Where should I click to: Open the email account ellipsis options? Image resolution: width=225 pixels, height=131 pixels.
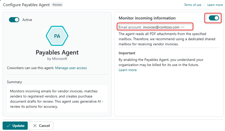[183, 27]
